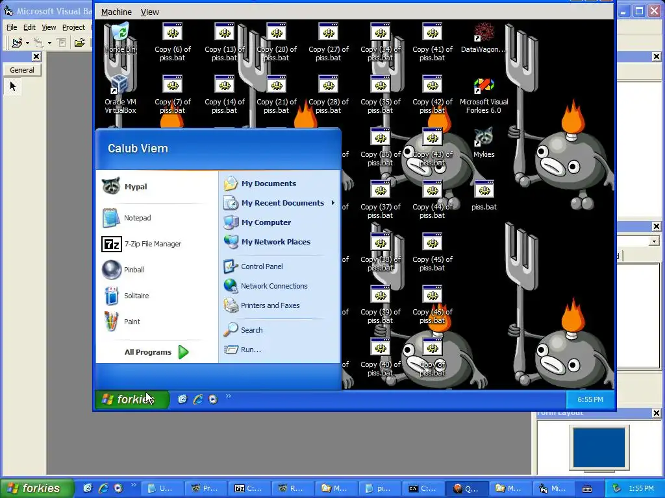This screenshot has width=665, height=498.
Task: Select Copy (41) of piss.bat icon
Action: pos(432,42)
